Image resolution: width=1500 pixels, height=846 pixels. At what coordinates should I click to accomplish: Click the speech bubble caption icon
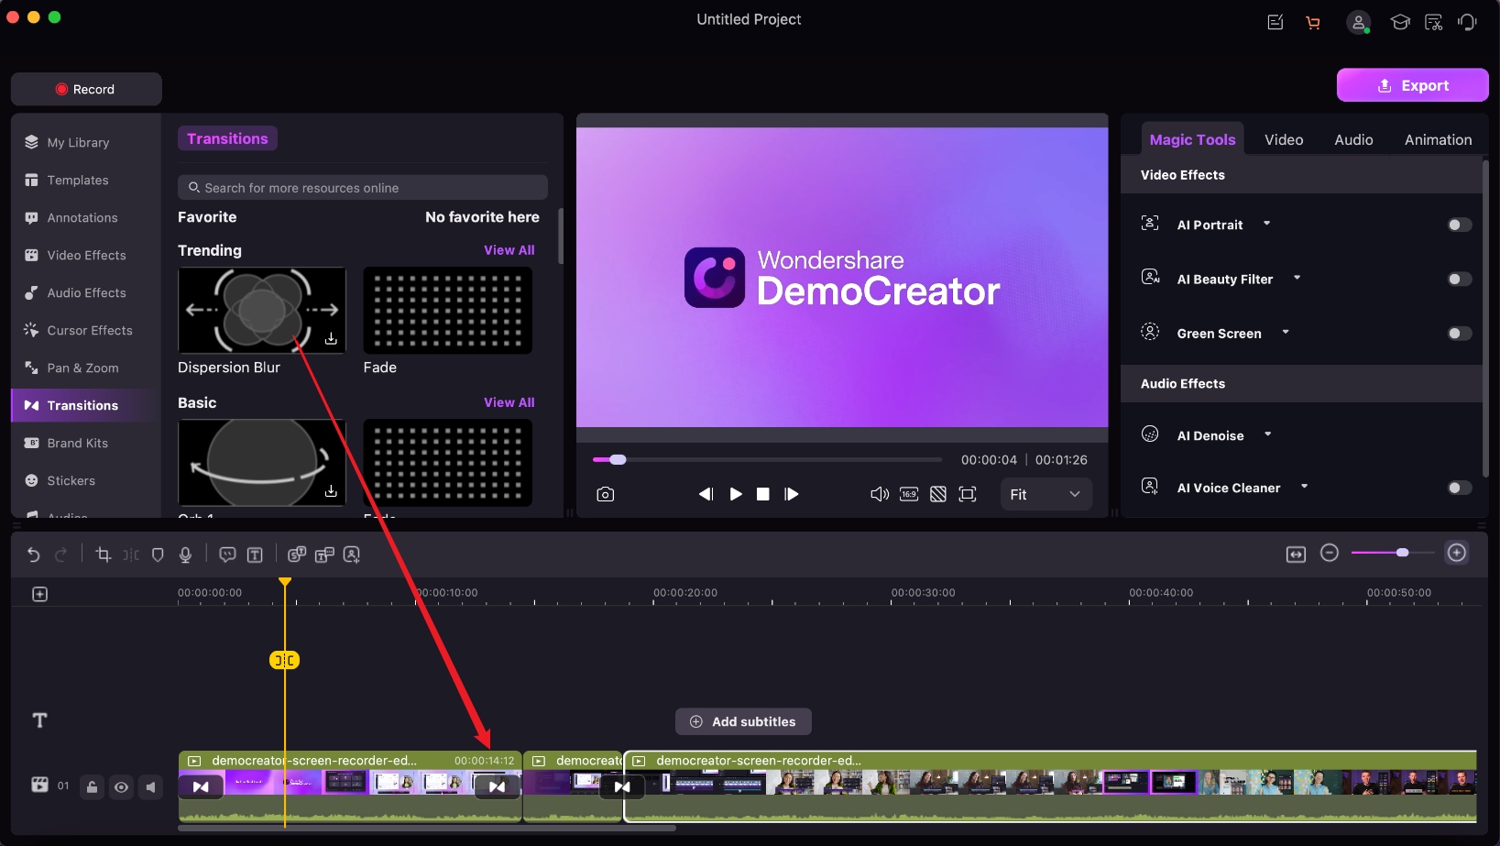point(227,555)
